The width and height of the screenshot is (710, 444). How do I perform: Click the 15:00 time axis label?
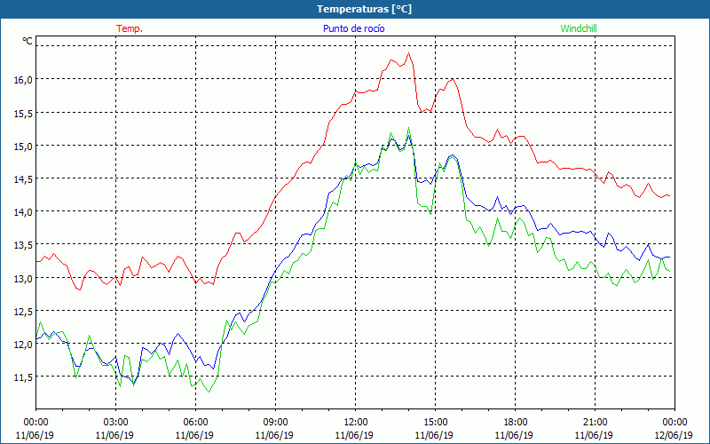(x=435, y=422)
